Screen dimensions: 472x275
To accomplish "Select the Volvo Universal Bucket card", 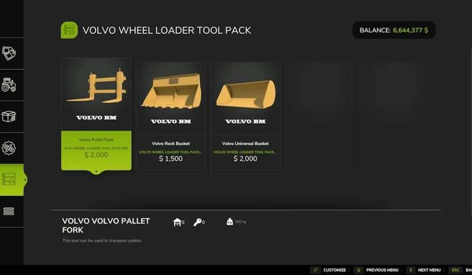I will pyautogui.click(x=245, y=118).
